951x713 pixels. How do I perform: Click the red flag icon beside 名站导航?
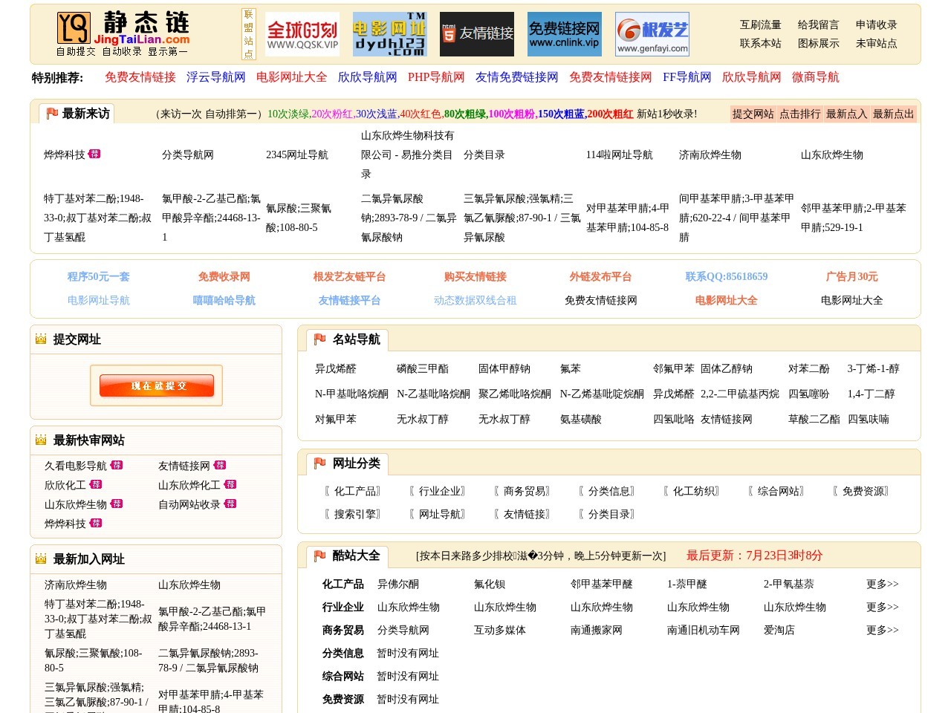pos(319,339)
